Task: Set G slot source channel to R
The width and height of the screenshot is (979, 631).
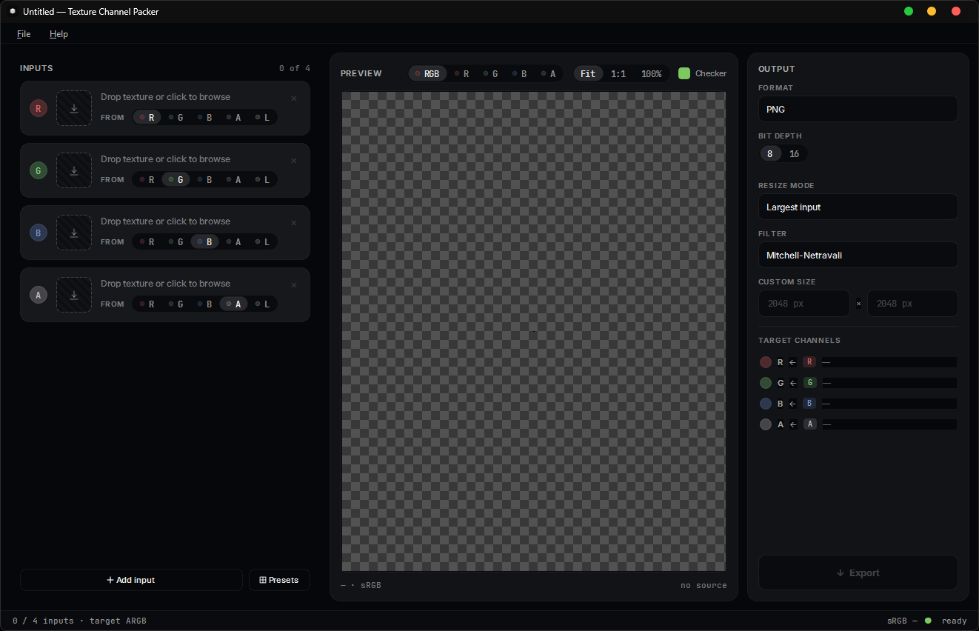Action: [x=147, y=179]
